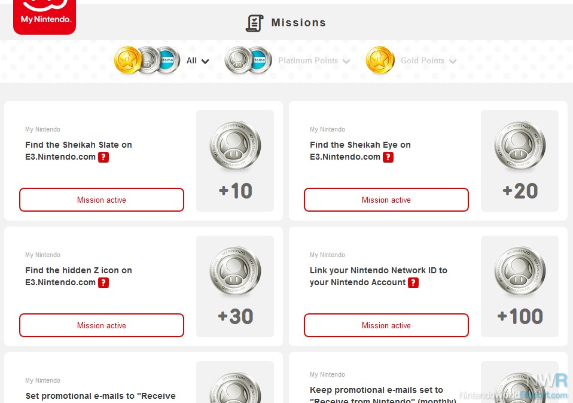Screen dimensions: 573x403
Task: Expand the Gold Points filter chevron
Action: 452,62
